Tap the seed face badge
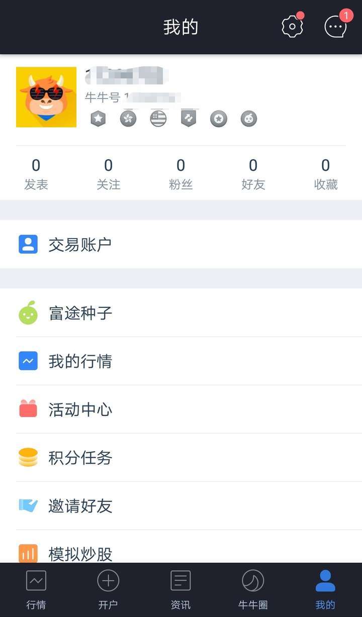 coord(249,119)
